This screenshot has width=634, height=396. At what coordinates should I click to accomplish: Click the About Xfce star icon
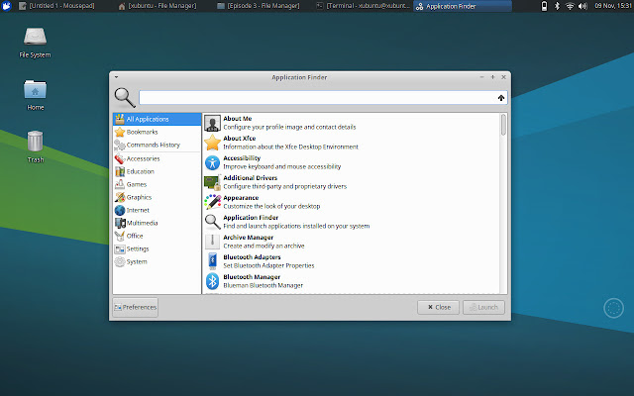click(x=212, y=143)
